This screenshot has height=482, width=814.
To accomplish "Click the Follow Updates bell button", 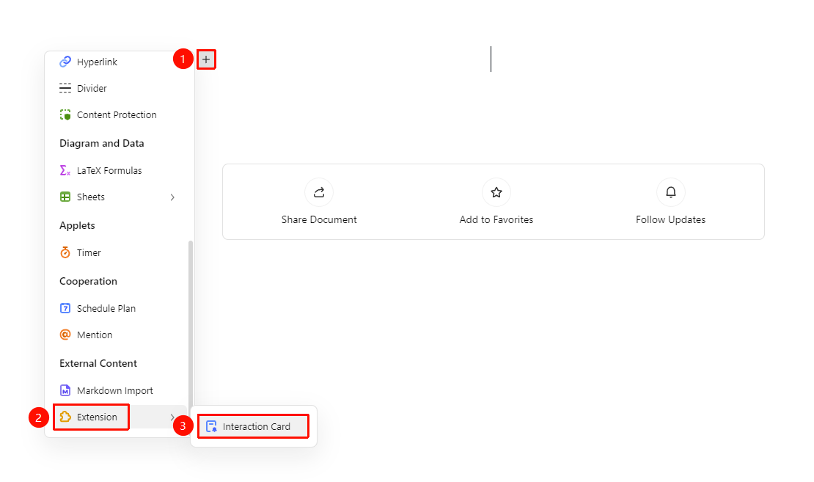I will coord(671,202).
